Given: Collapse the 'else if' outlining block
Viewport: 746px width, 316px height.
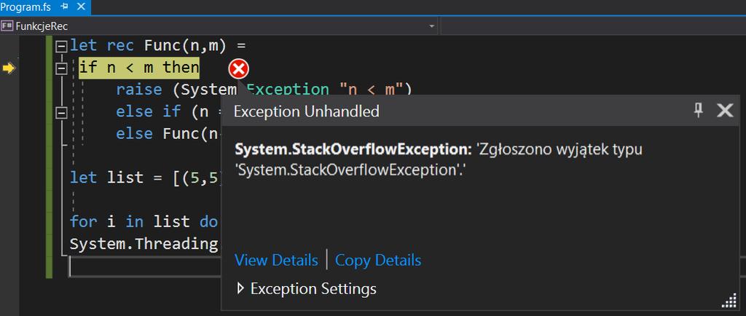Looking at the screenshot, I should (x=61, y=113).
